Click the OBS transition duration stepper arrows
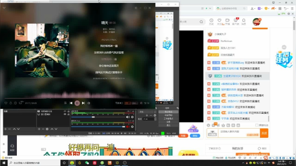Viewport: 296px width, 166px height. tap(155, 119)
